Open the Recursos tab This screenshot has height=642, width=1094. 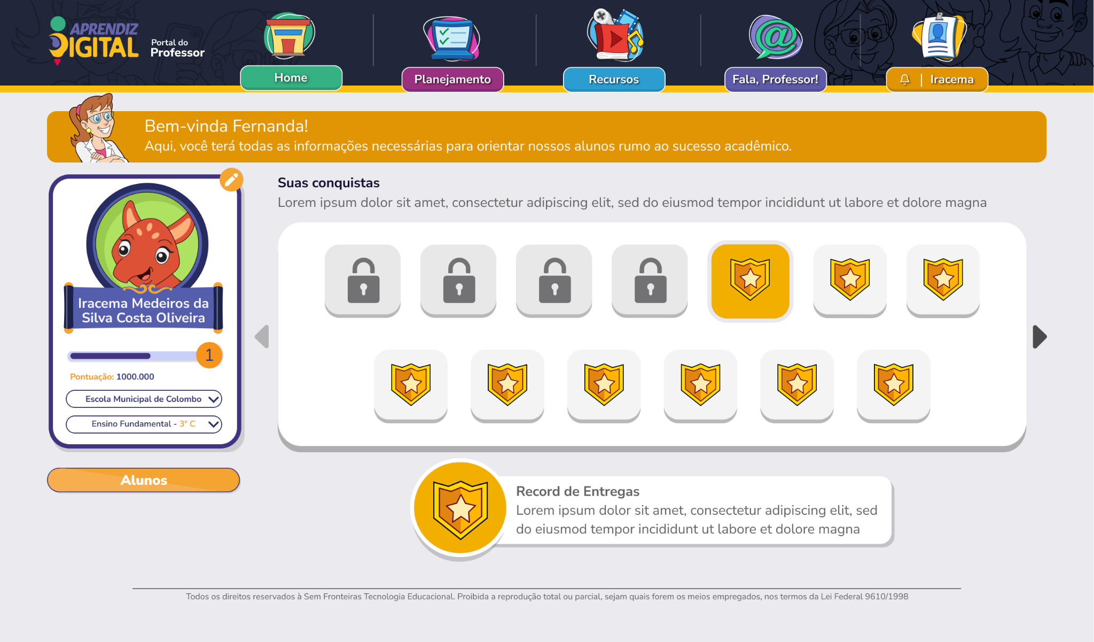[x=614, y=80]
